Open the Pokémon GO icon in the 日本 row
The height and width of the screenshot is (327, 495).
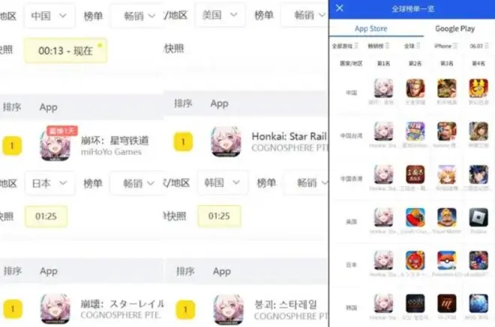(x=447, y=260)
